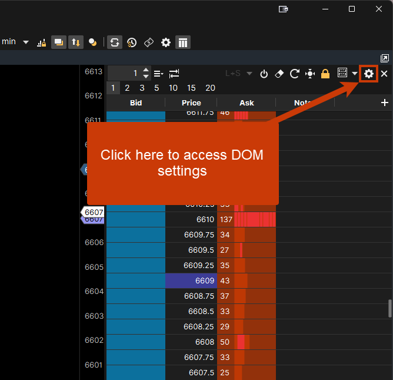Click the swap arrows icon beside quantity

pyautogui.click(x=174, y=74)
